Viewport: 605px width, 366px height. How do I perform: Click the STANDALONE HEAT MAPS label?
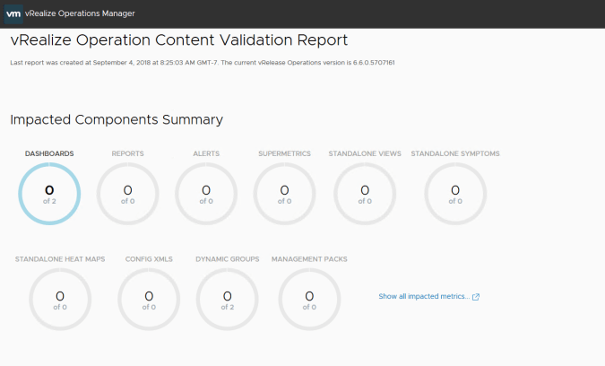pyautogui.click(x=60, y=259)
